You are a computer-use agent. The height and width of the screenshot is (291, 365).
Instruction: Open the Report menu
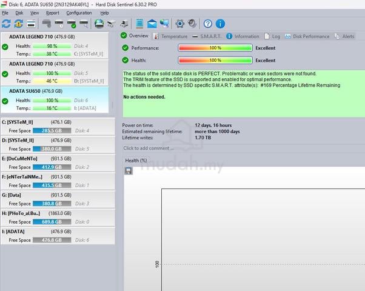click(x=53, y=13)
